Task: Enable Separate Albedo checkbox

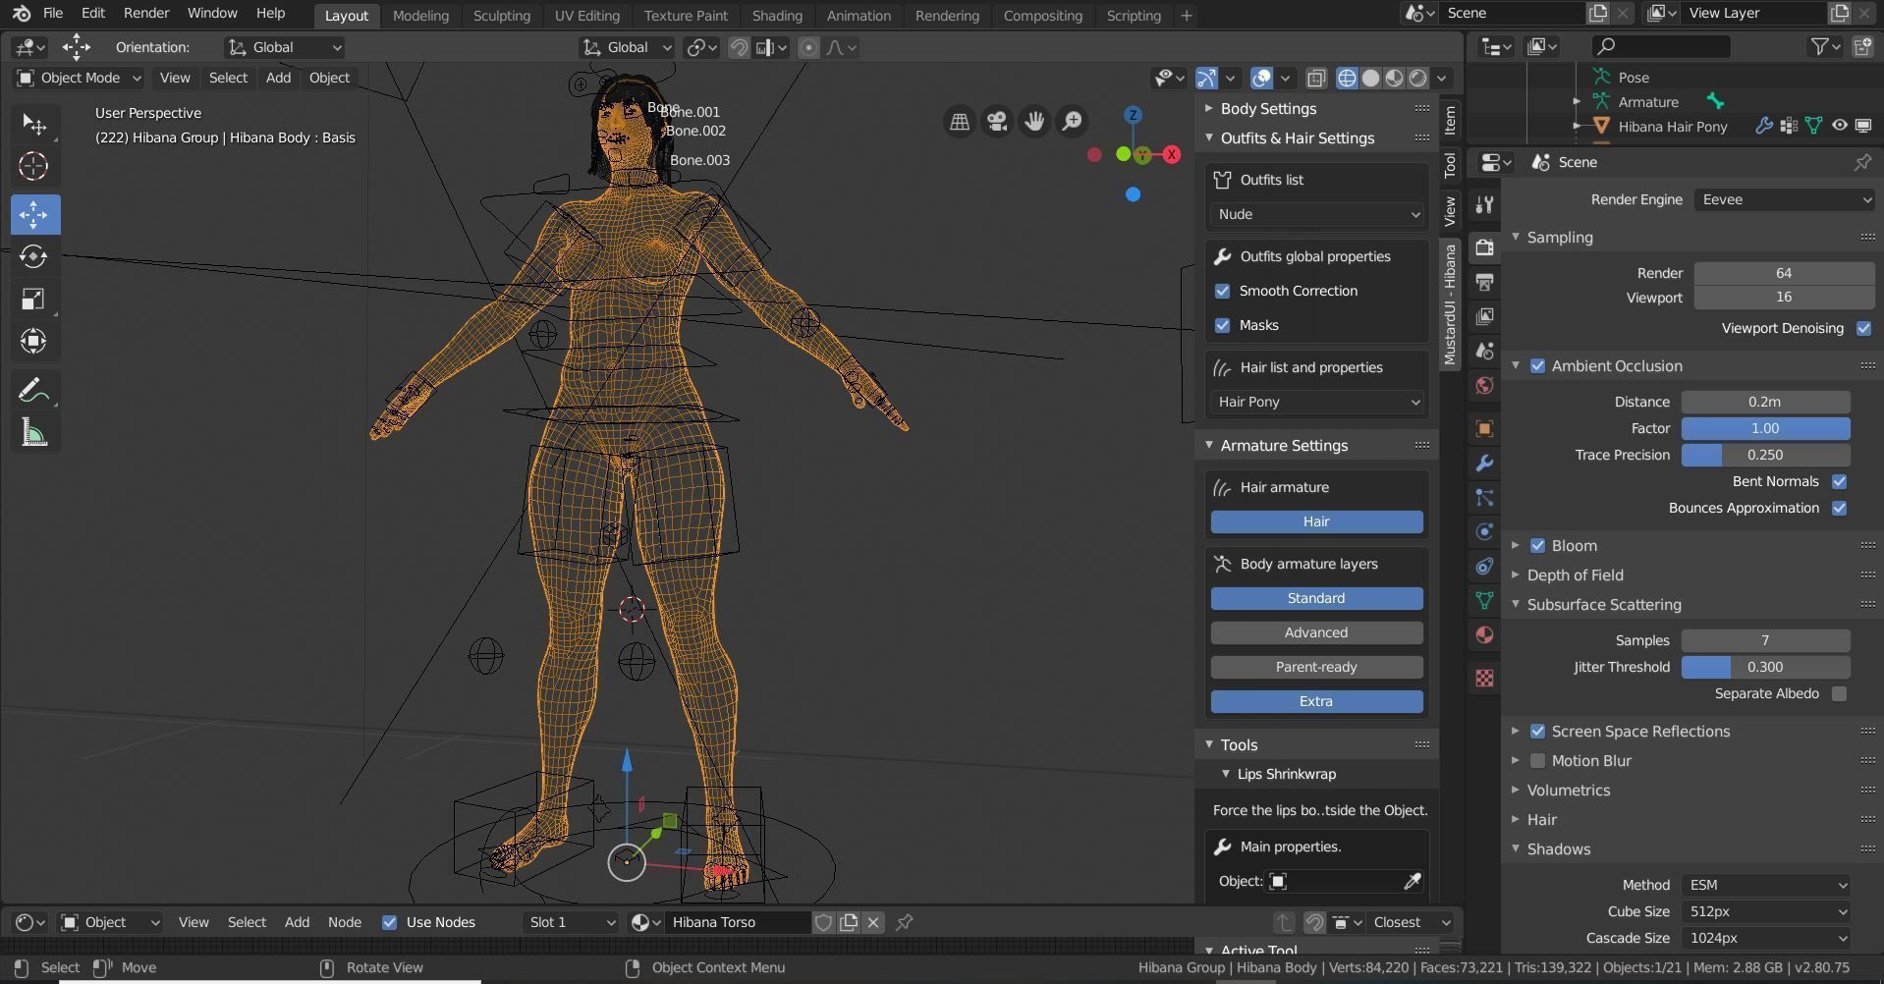Action: pyautogui.click(x=1839, y=693)
